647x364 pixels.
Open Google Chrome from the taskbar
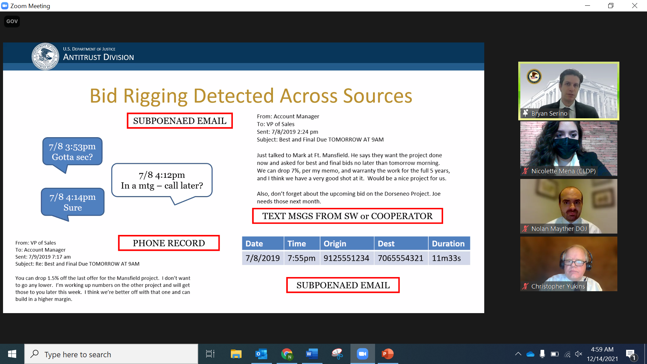[287, 354]
